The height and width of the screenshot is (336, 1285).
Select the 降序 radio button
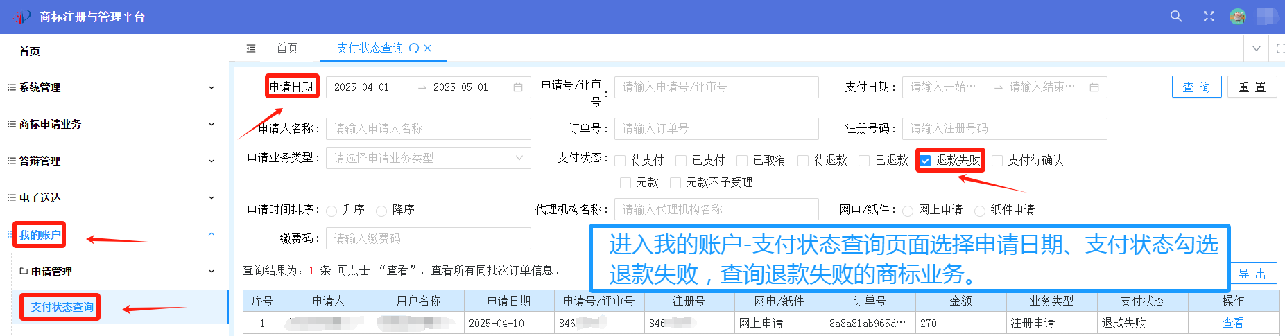click(x=381, y=211)
